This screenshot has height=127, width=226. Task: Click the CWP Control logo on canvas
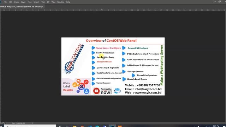tap(74, 59)
